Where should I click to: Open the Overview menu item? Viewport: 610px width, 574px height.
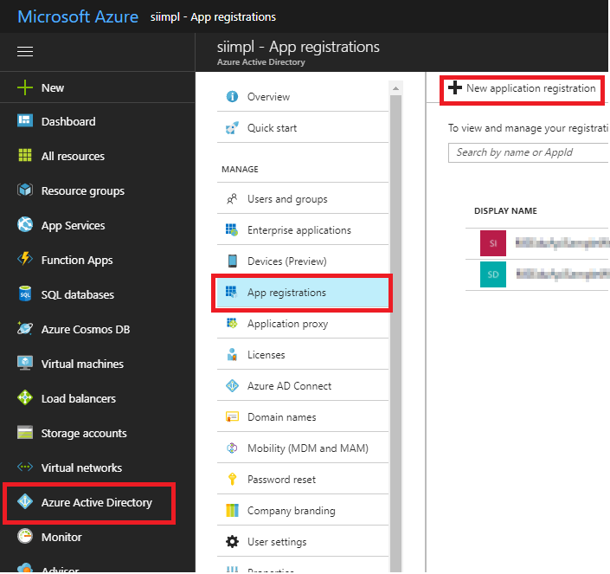pyautogui.click(x=303, y=96)
